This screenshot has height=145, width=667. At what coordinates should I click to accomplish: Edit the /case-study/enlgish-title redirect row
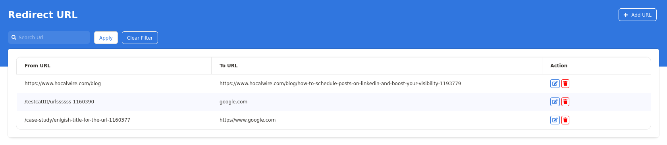(x=555, y=120)
